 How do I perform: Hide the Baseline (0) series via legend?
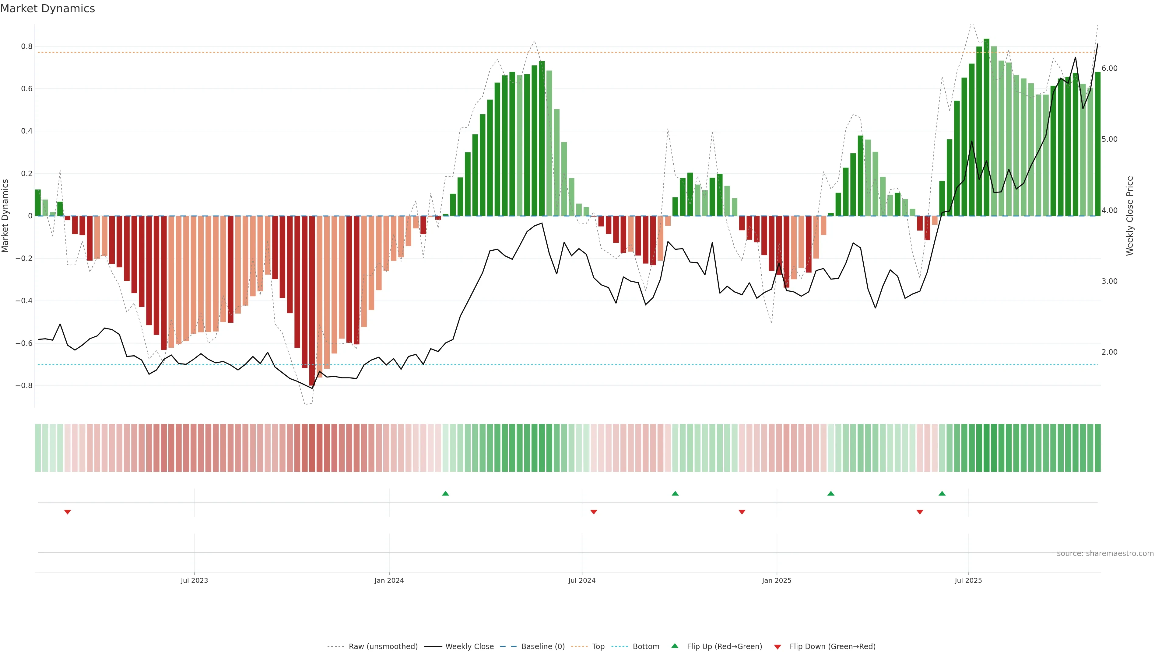543,647
